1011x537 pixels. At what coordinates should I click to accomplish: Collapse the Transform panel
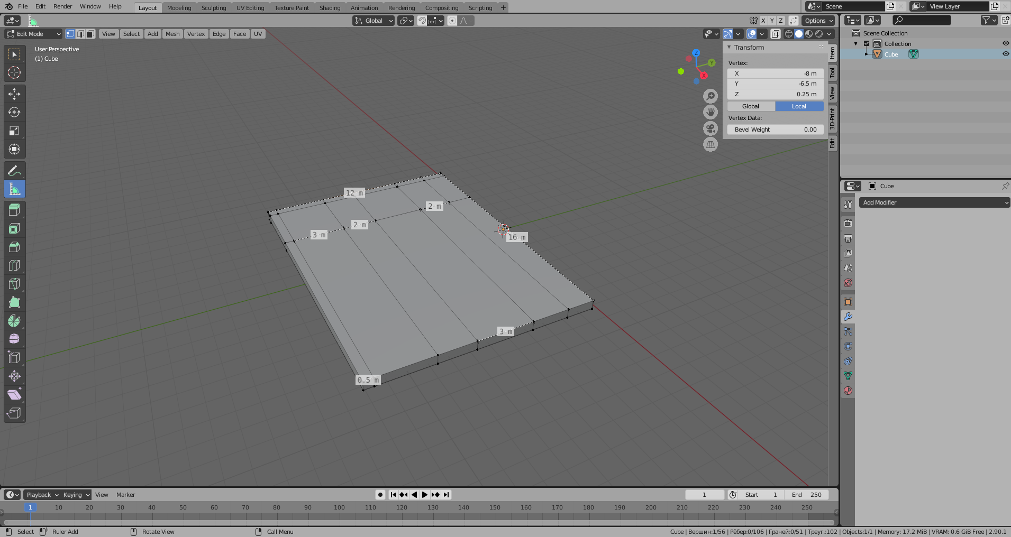[x=729, y=48]
